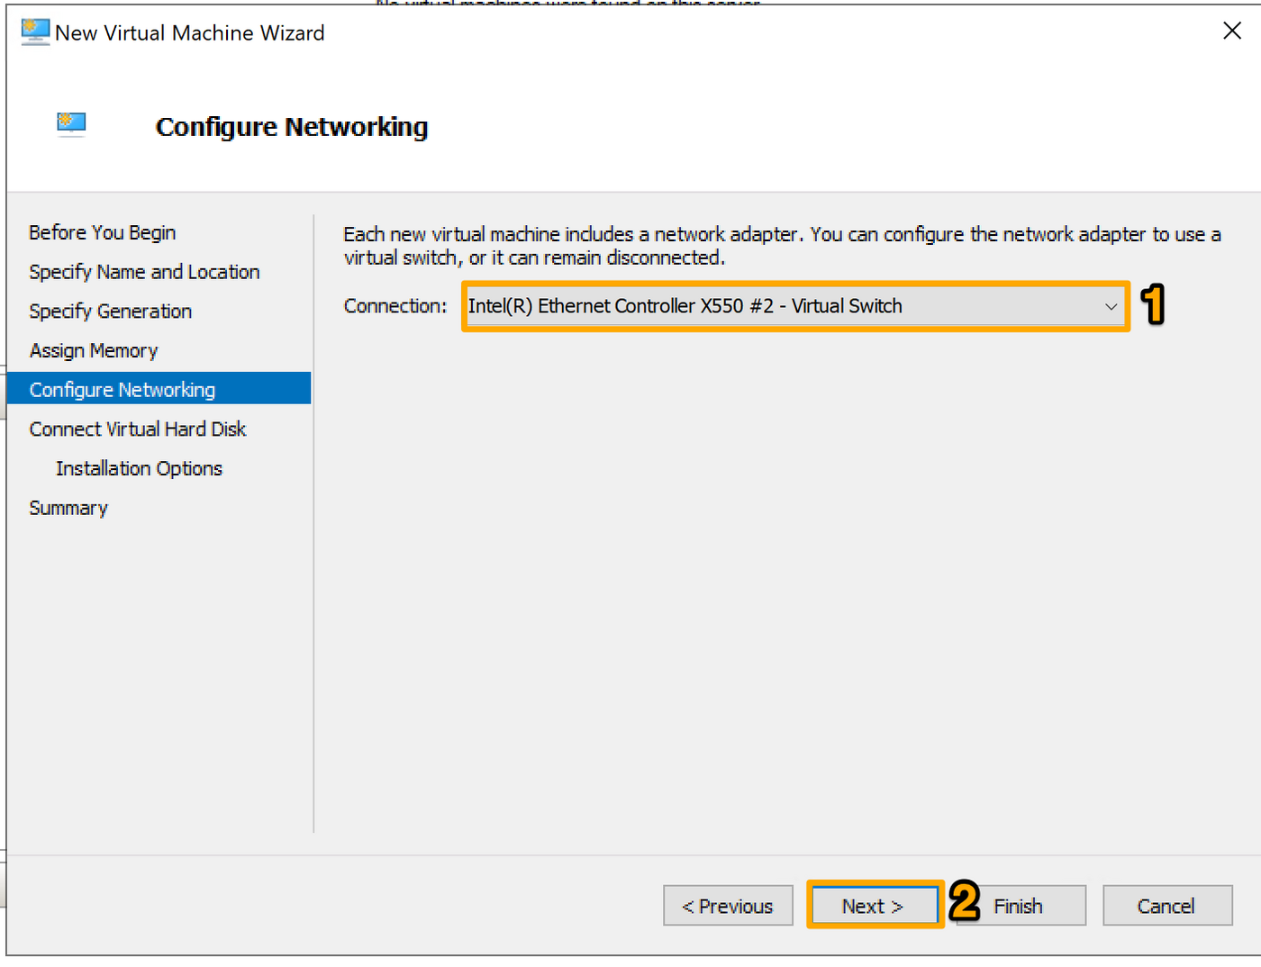This screenshot has width=1261, height=967.
Task: Click the orange number 1 annotation marker
Action: point(1153,305)
